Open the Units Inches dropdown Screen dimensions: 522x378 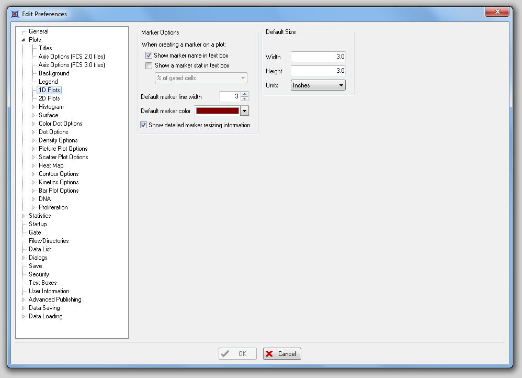pos(318,85)
